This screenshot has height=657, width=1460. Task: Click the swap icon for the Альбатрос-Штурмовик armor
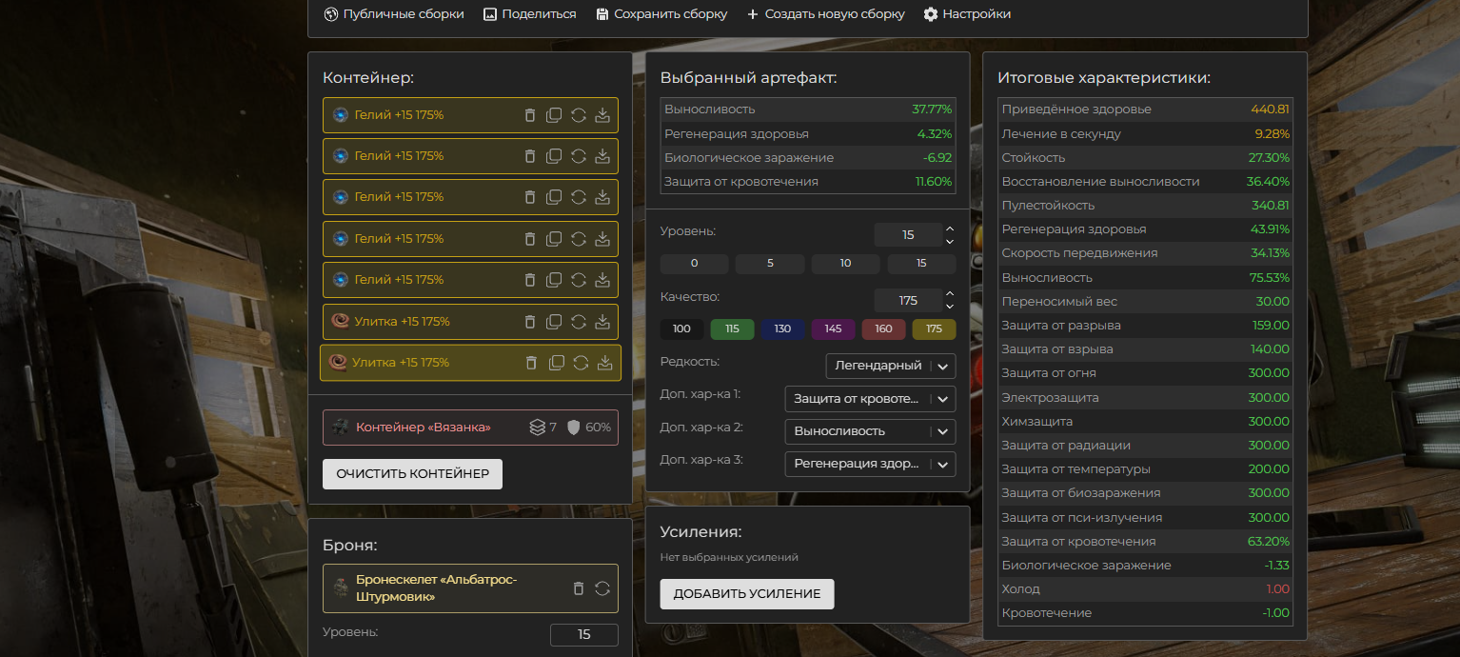[x=602, y=588]
